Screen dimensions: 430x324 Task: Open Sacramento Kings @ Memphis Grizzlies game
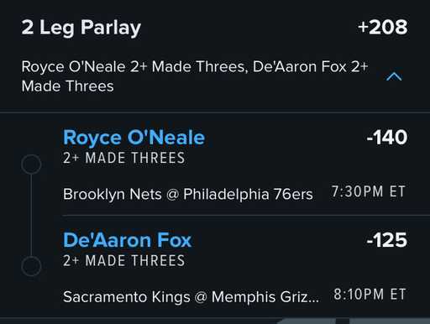tap(191, 296)
